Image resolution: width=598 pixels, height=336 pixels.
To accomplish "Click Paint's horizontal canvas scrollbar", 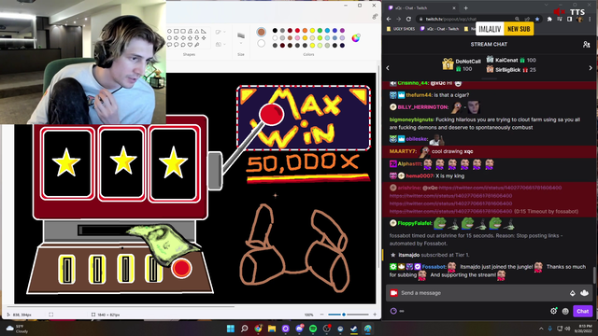I will coord(121,306).
